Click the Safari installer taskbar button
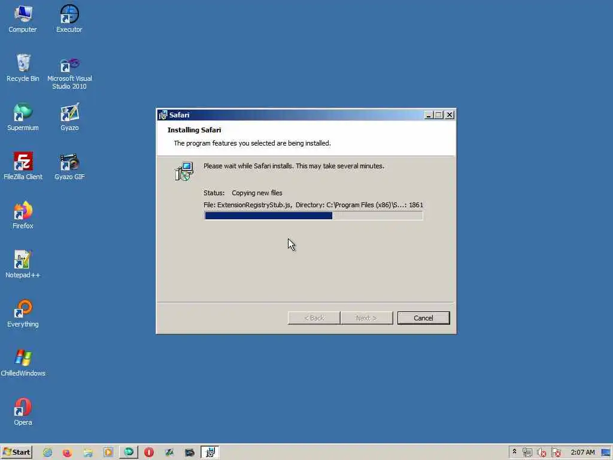 (210, 453)
